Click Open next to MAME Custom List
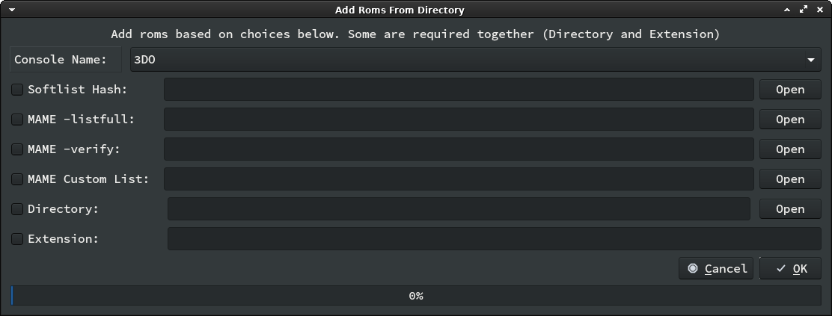 (789, 179)
